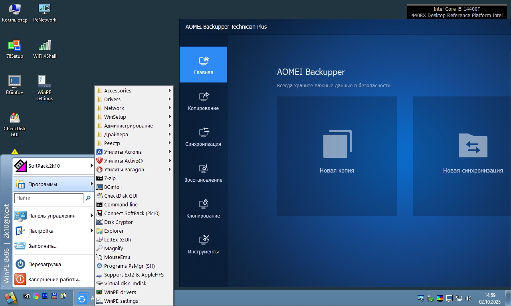Image resolution: width=511 pixels, height=306 pixels.
Task: Open the CheckDisk GUI desktop icon
Action: pos(15,124)
